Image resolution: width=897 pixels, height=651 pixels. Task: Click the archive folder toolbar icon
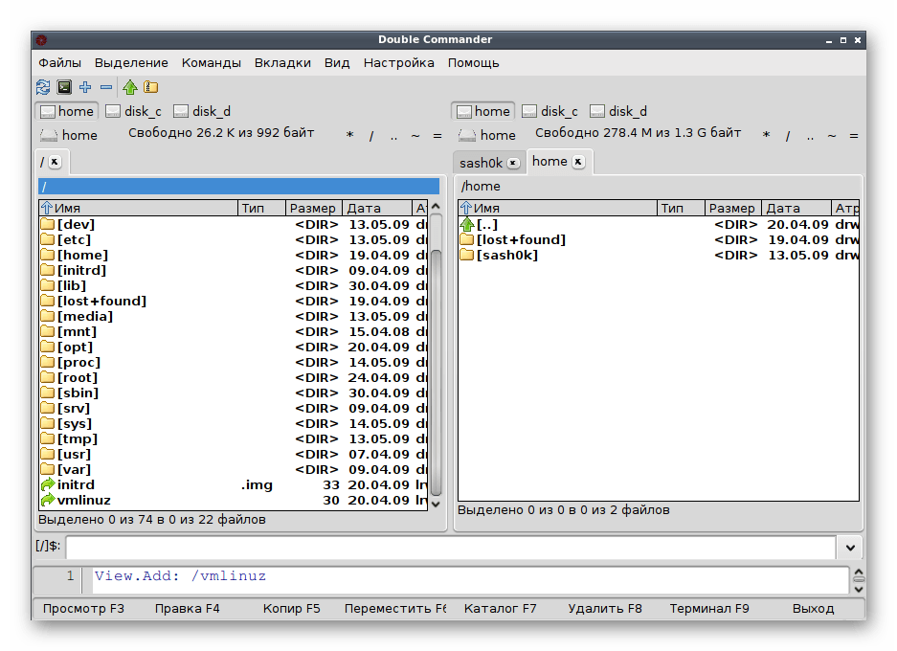[150, 87]
